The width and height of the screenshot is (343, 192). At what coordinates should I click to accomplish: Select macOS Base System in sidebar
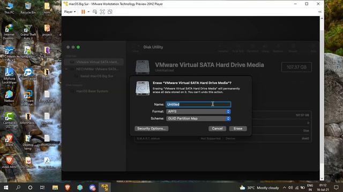[92, 91]
